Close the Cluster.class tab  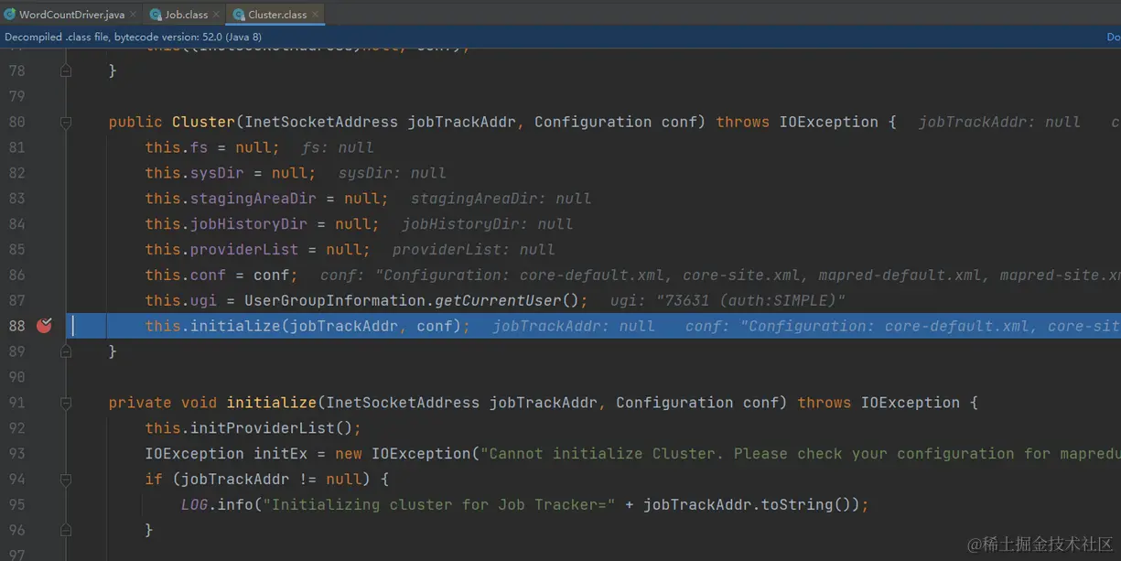click(315, 14)
